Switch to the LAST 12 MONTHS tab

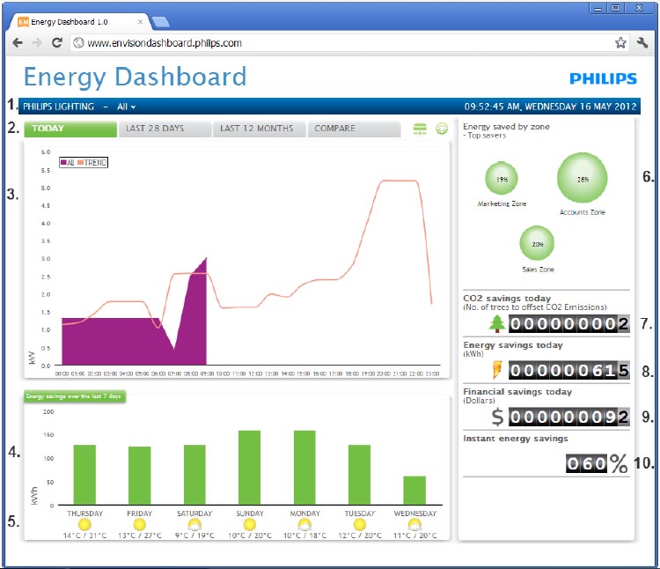(260, 129)
